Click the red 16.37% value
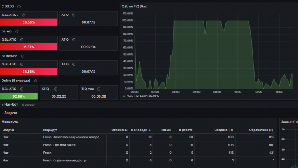This screenshot has height=168, width=298. pos(29,47)
